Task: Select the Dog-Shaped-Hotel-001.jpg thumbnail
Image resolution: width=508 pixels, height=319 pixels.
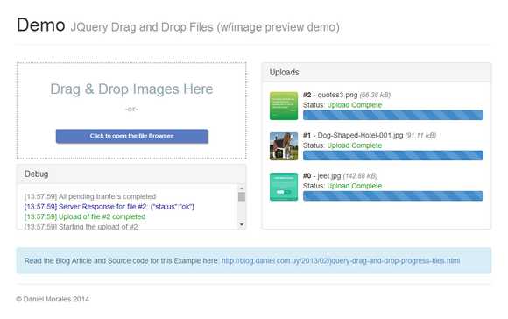Action: [x=284, y=146]
